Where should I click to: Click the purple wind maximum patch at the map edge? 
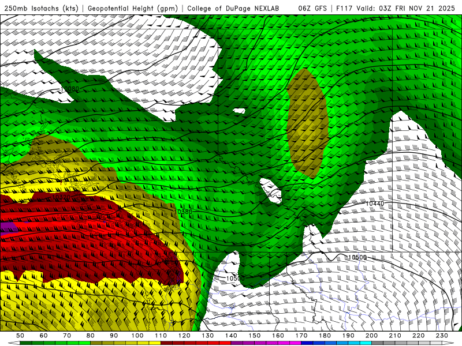pyautogui.click(x=8, y=228)
